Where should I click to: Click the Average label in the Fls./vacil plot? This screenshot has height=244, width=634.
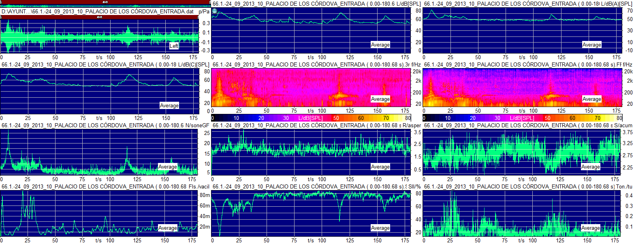click(x=168, y=228)
